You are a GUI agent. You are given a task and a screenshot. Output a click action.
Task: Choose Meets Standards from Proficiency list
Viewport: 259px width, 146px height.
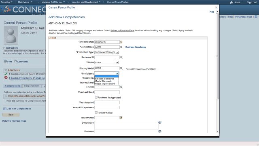pos(103,81)
